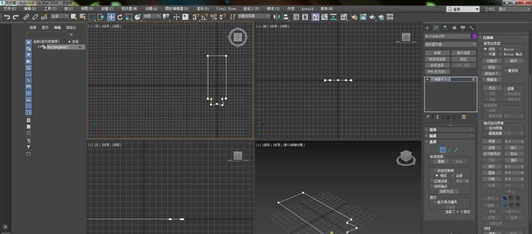Click the Bind to Space Warp icon

[44, 17]
